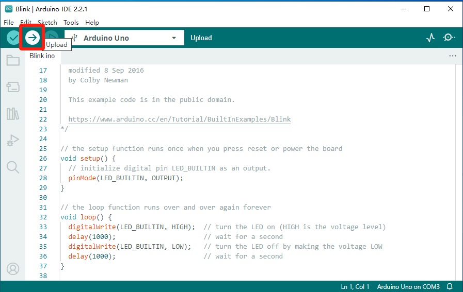Image resolution: width=463 pixels, height=292 pixels.
Task: Click the notifications bell icon
Action: 450,286
